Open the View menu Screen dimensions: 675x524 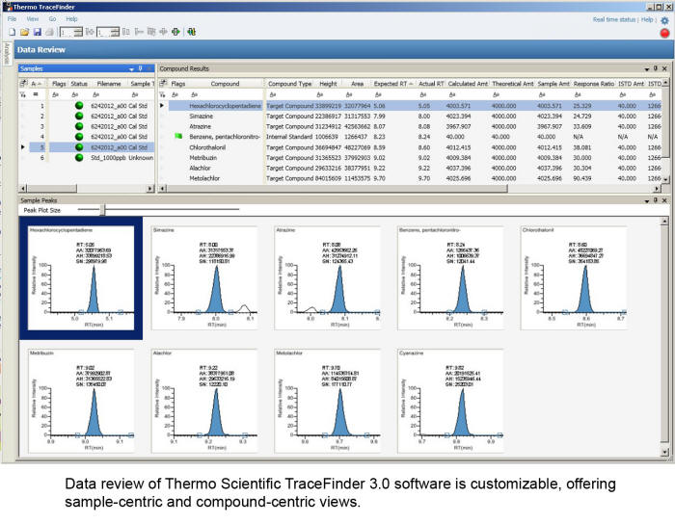[x=32, y=19]
